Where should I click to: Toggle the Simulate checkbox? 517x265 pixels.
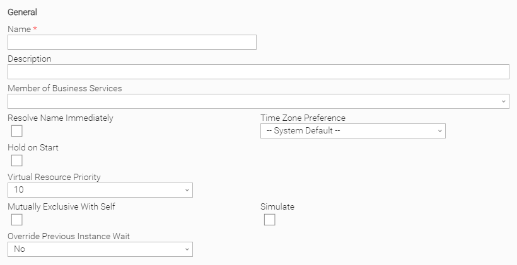point(270,220)
